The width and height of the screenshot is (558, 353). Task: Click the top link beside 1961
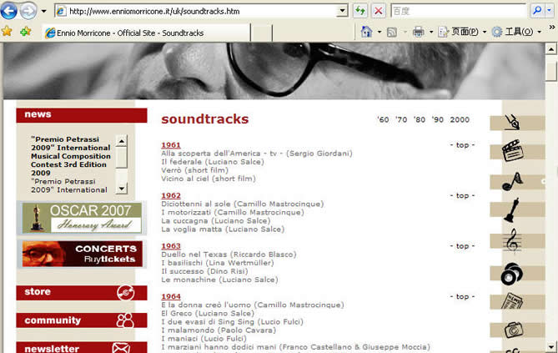click(462, 145)
